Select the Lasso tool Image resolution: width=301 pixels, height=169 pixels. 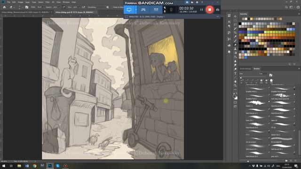pyautogui.click(x=235, y=24)
